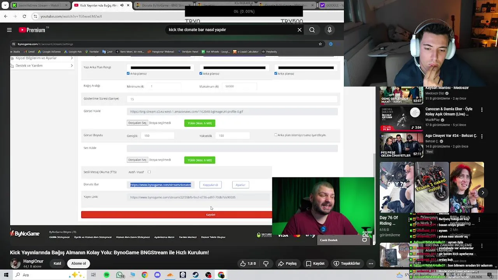Open the site info icon beside the URL

pos(35,16)
